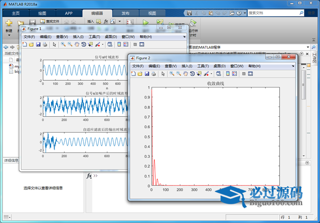Click Zoom Out icon in Figure 1 toolbar
320x223 pixels.
pyautogui.click(x=70, y=44)
